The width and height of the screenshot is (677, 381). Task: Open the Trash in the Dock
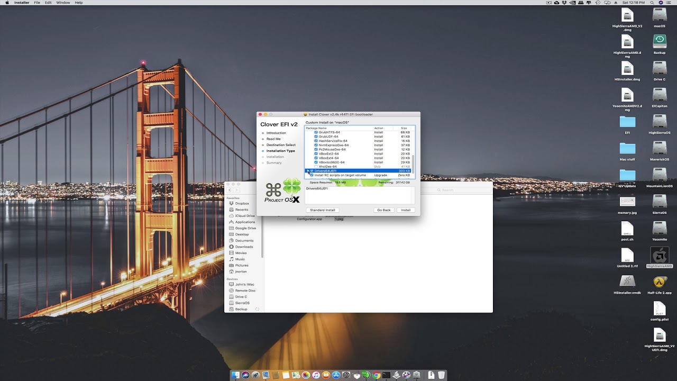(x=441, y=375)
